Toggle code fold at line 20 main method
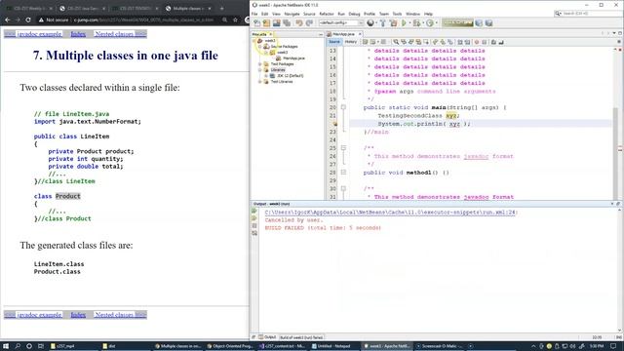The image size is (624, 351). (343, 107)
